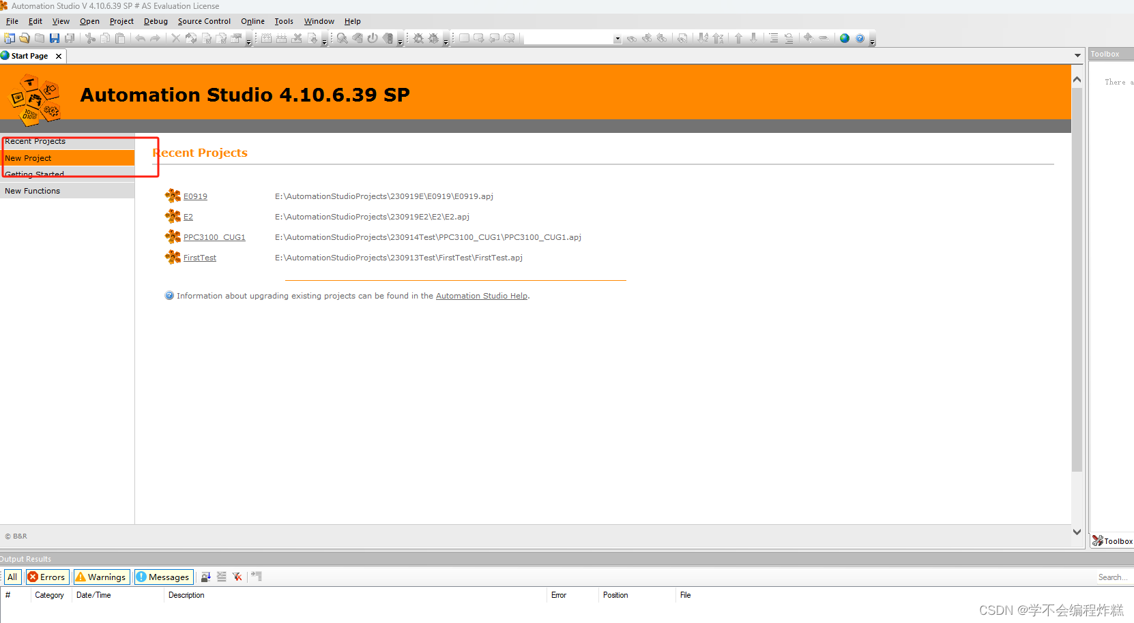Viewport: 1134px width, 623px height.
Task: Expand the last toolbar overflow after Help icon
Action: [x=872, y=41]
